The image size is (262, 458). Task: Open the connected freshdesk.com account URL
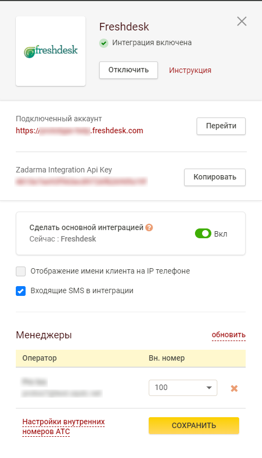(80, 131)
